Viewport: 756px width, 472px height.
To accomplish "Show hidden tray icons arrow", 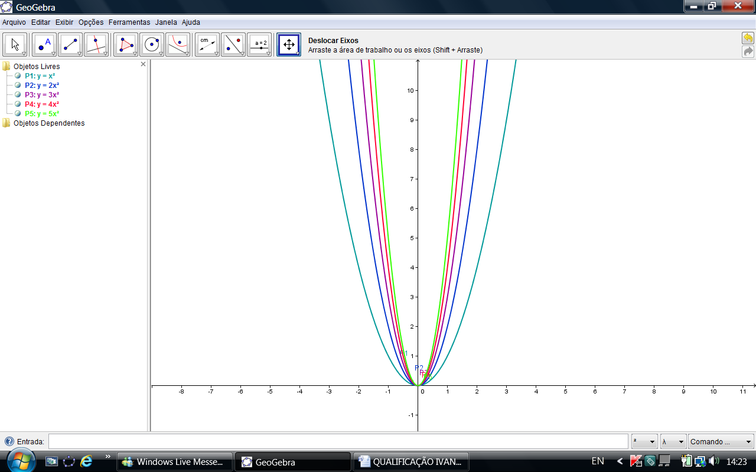I will (620, 461).
